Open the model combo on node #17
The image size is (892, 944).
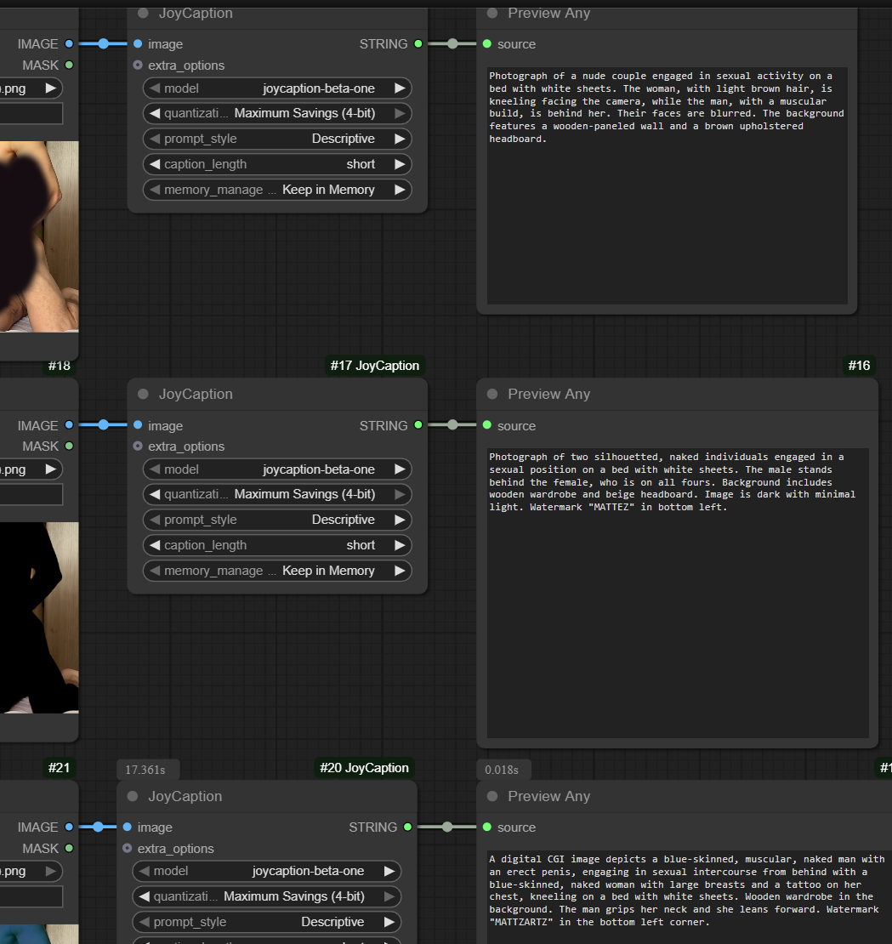(x=277, y=469)
